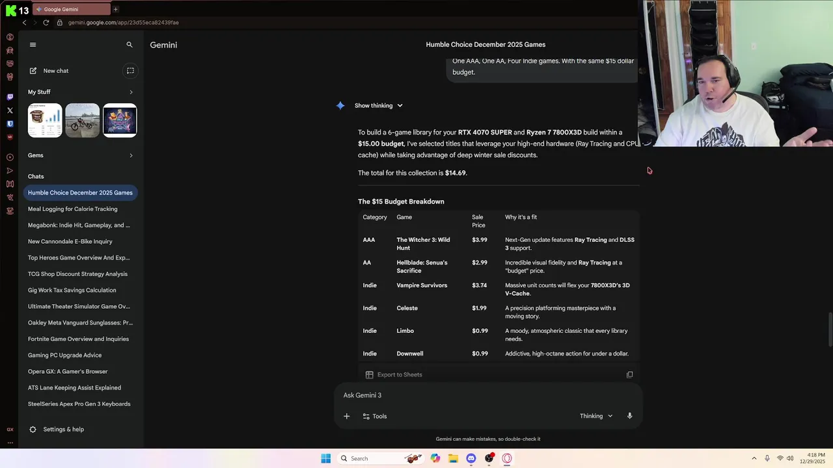Image resolution: width=833 pixels, height=468 pixels.
Task: Start a New chat
Action: coord(49,71)
